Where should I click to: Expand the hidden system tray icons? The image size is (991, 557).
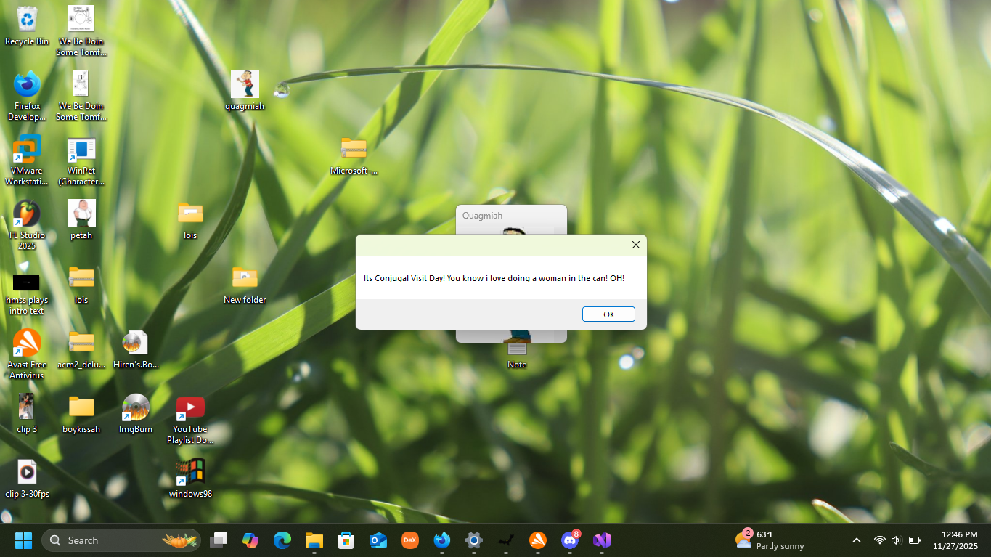(857, 540)
